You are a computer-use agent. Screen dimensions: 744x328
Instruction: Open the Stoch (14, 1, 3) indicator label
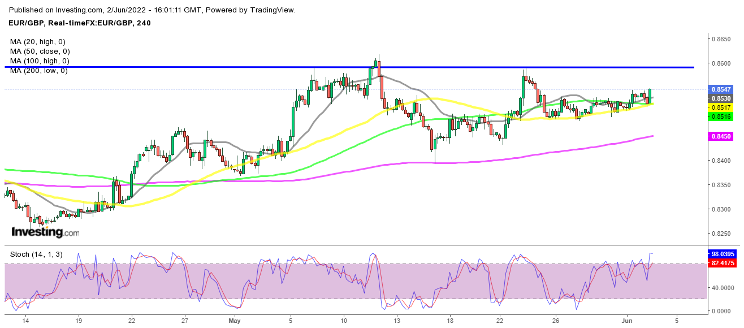36,254
